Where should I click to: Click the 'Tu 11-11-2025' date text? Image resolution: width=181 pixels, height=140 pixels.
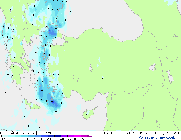pos(120,133)
